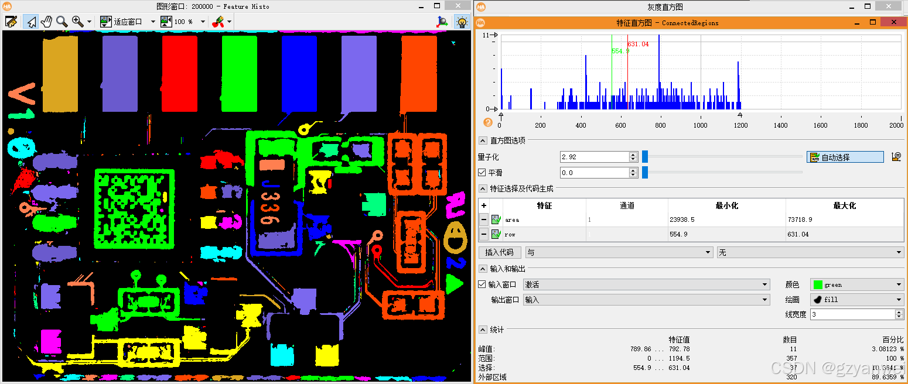This screenshot has height=384, width=908.
Task: Click the 平滑 value input field
Action: (x=594, y=173)
